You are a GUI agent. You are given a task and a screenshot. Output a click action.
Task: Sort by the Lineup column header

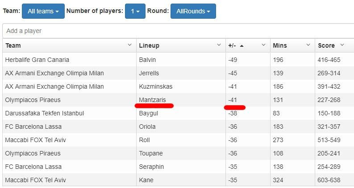pos(149,45)
